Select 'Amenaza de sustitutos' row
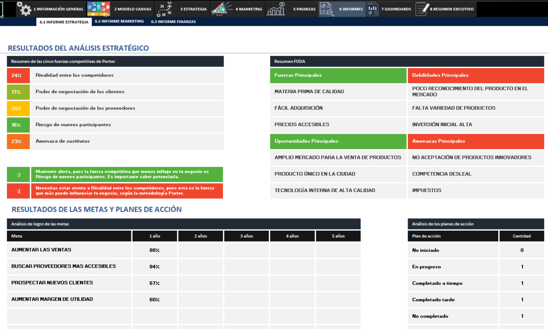 [x=128, y=141]
